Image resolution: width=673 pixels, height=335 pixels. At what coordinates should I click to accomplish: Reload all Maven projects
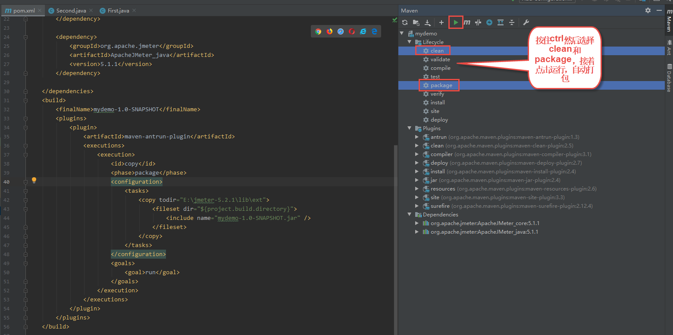coord(405,22)
